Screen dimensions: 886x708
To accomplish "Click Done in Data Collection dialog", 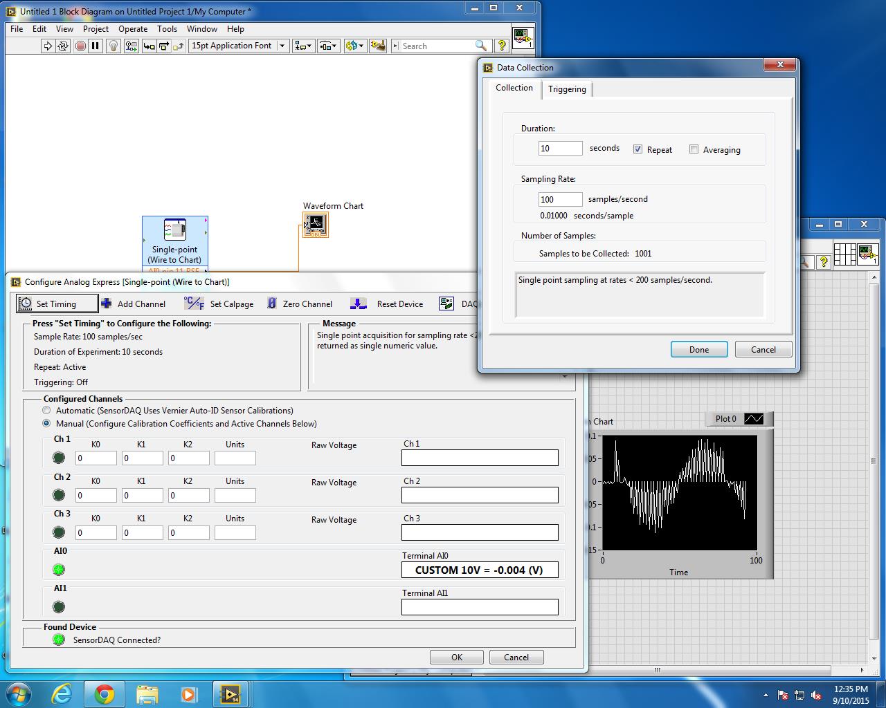I will [x=699, y=349].
